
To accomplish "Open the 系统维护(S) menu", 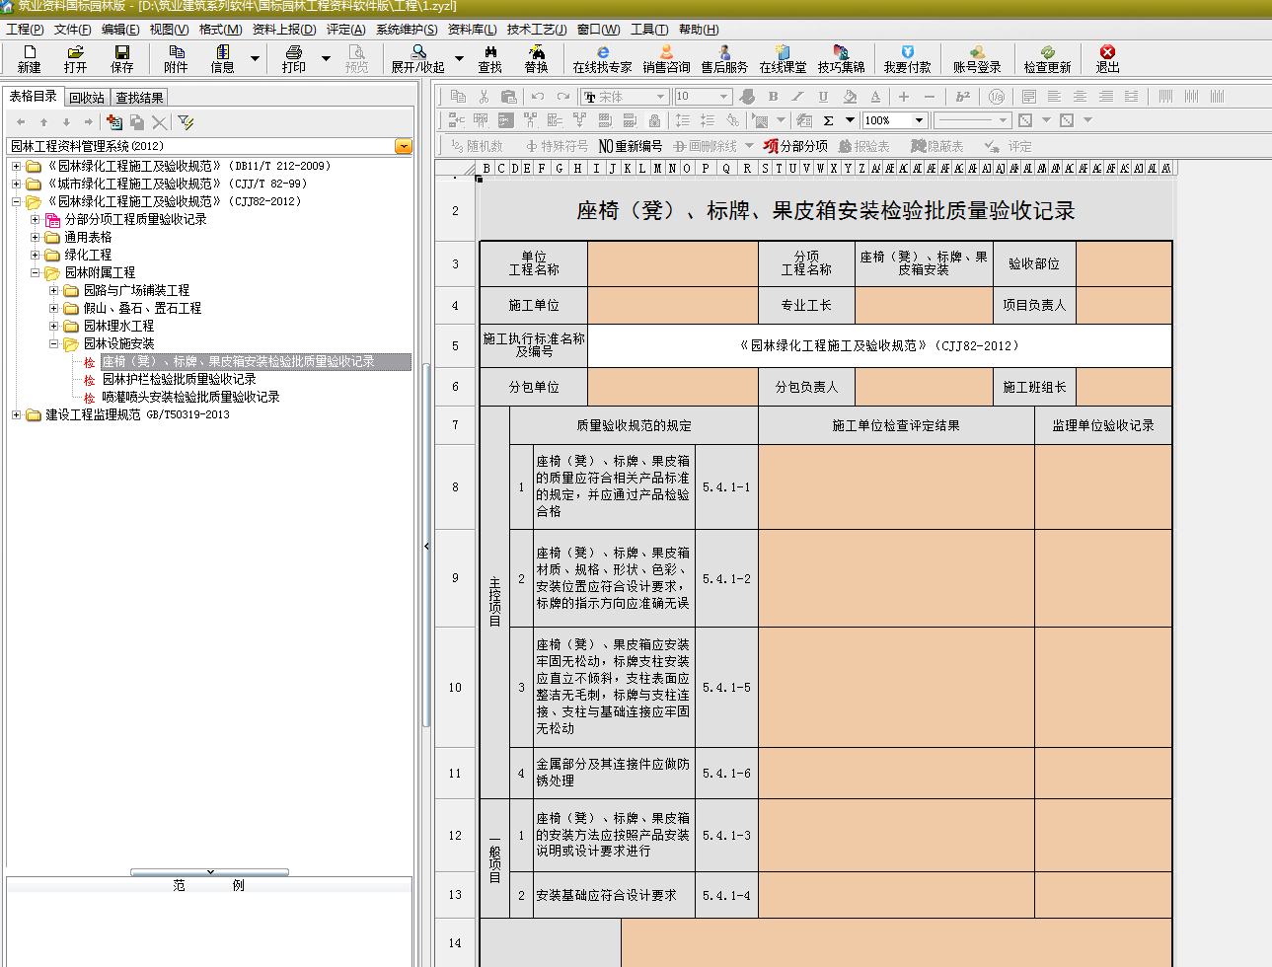I will (407, 30).
